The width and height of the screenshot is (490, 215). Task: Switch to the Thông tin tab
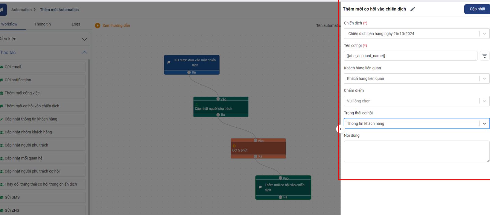pos(43,24)
